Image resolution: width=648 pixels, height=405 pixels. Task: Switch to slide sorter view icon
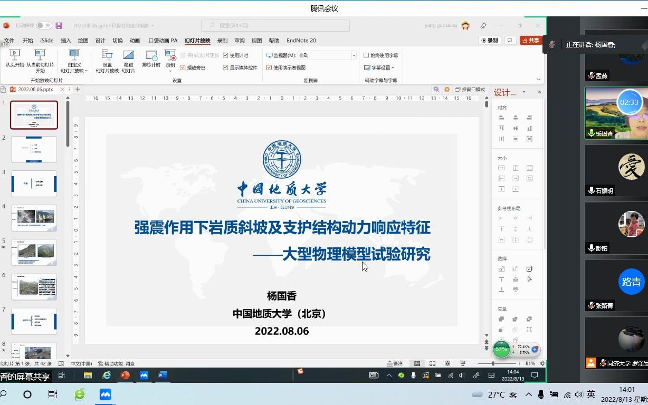432,363
